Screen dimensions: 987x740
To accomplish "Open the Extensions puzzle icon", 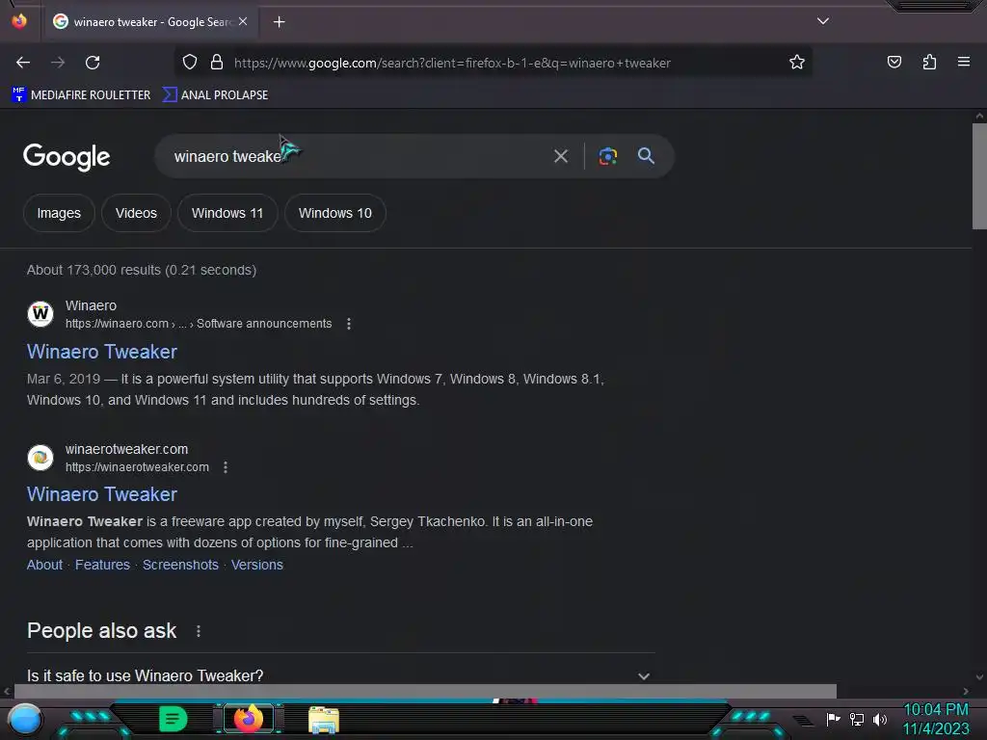I will [x=929, y=63].
